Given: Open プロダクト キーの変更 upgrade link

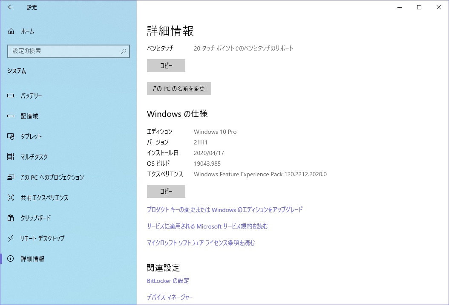Looking at the screenshot, I should (225, 209).
